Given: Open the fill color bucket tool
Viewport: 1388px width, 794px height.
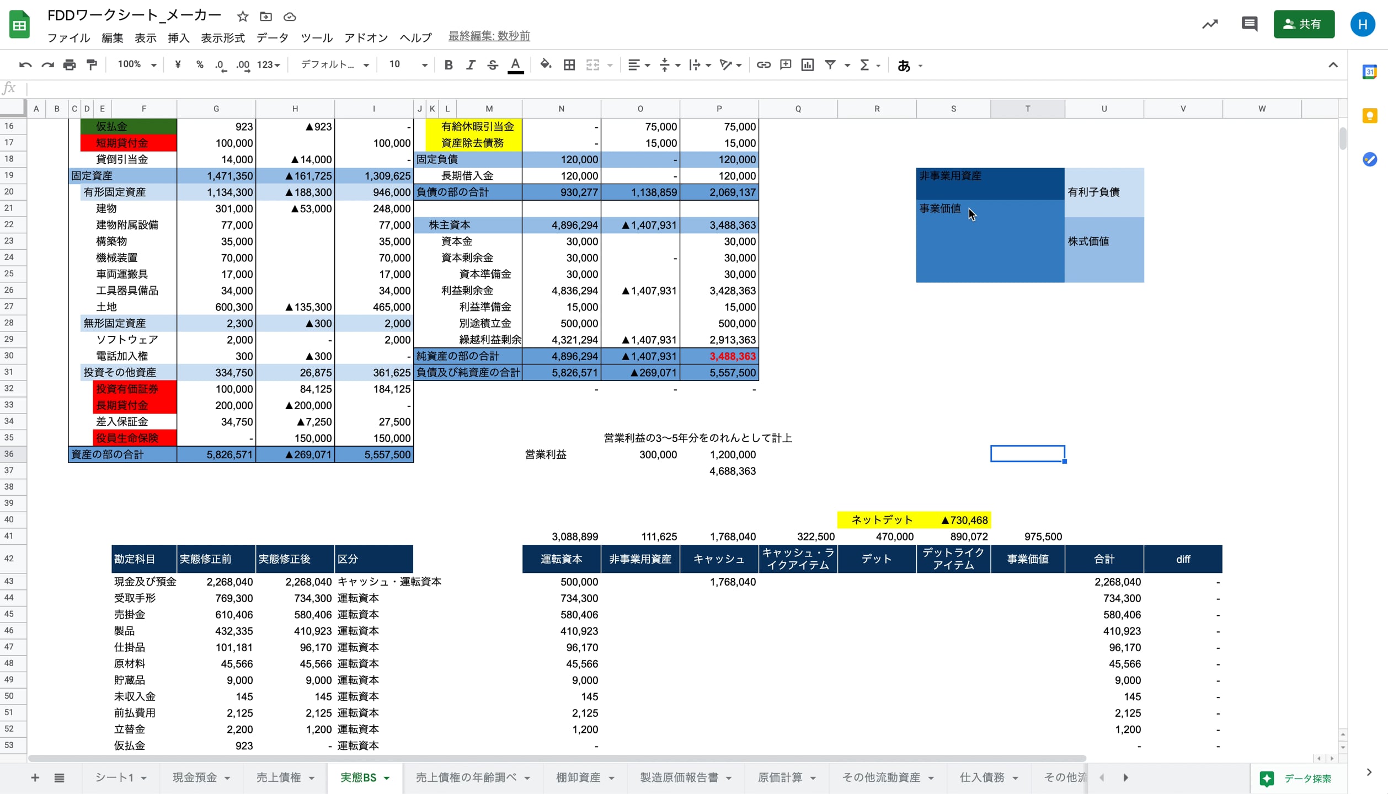Looking at the screenshot, I should click(545, 65).
